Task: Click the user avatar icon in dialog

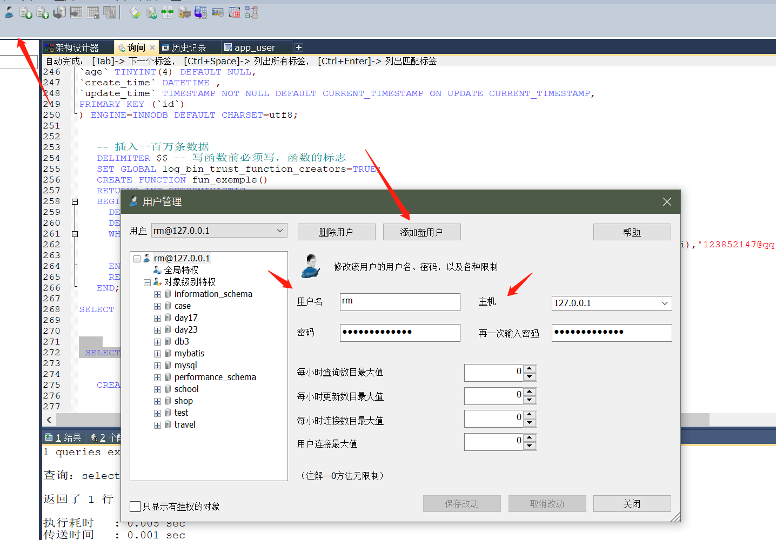Action: coord(311,266)
